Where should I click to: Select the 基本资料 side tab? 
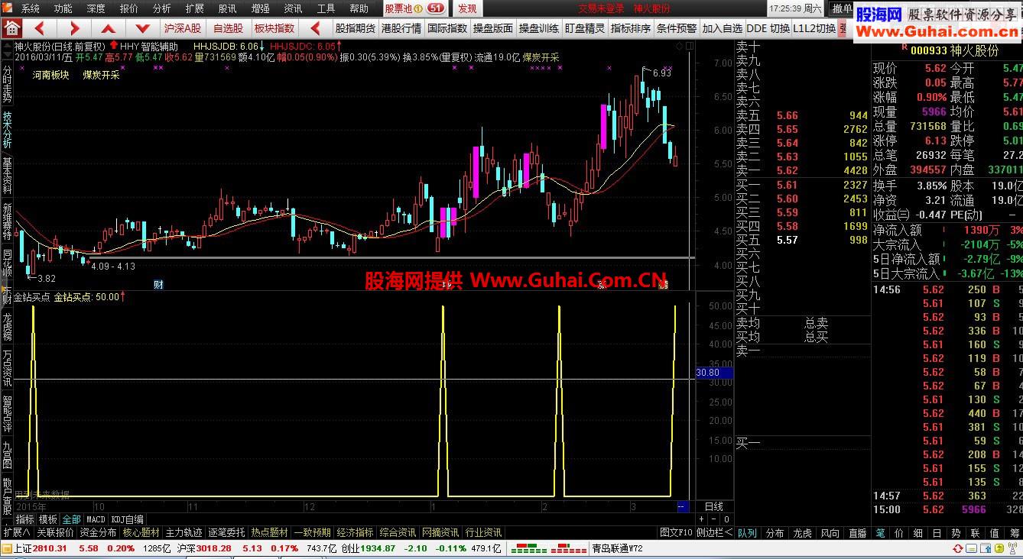coord(7,176)
